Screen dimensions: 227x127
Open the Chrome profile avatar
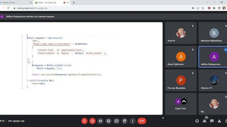click(x=224, y=8)
